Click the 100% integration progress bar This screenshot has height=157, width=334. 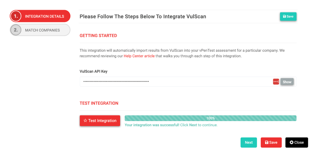(x=210, y=118)
